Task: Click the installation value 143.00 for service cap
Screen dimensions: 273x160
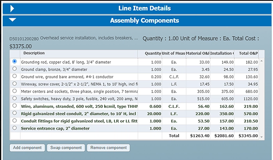Action: (x=227, y=128)
